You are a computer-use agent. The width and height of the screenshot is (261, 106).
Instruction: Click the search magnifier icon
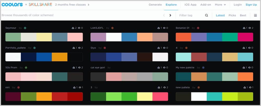(206, 15)
